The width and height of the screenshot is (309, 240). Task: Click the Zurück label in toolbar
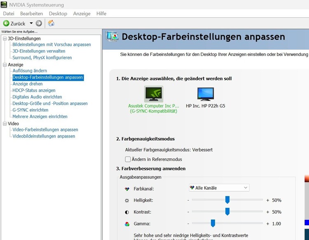tap(18, 23)
